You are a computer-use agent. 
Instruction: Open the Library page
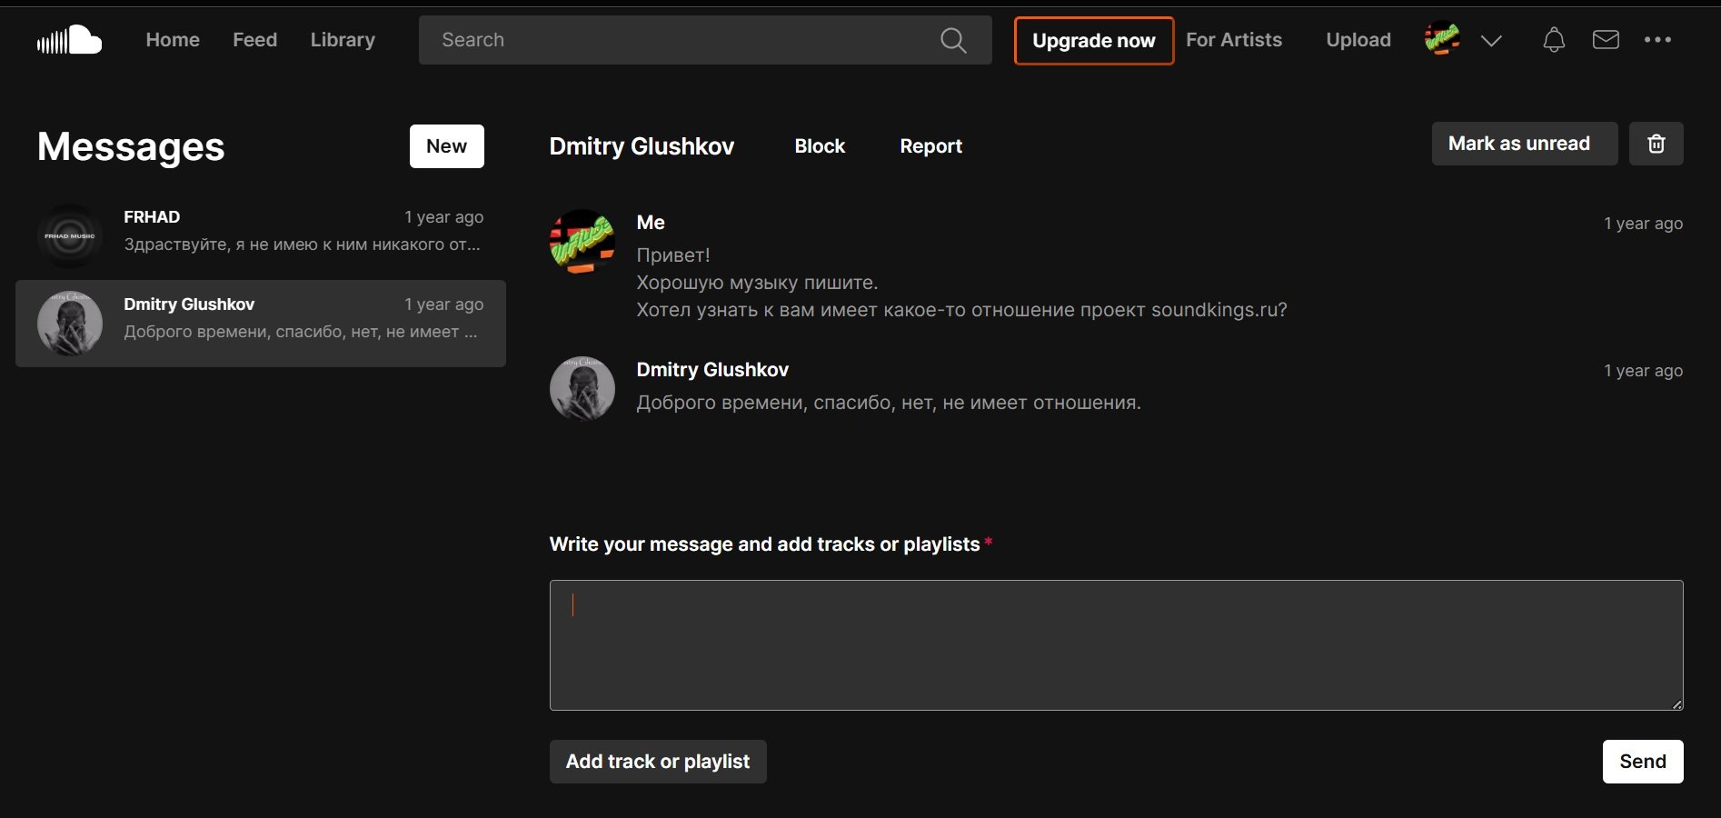[x=343, y=40]
